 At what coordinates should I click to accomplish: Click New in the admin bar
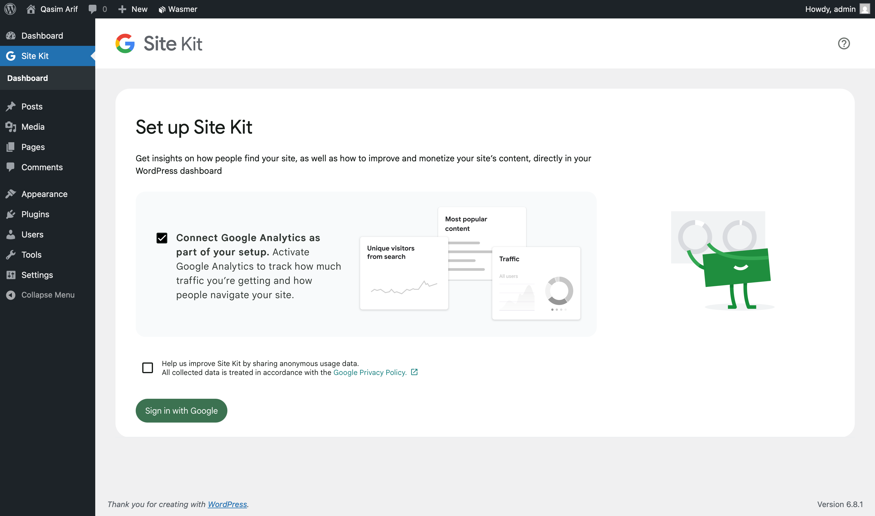(140, 9)
